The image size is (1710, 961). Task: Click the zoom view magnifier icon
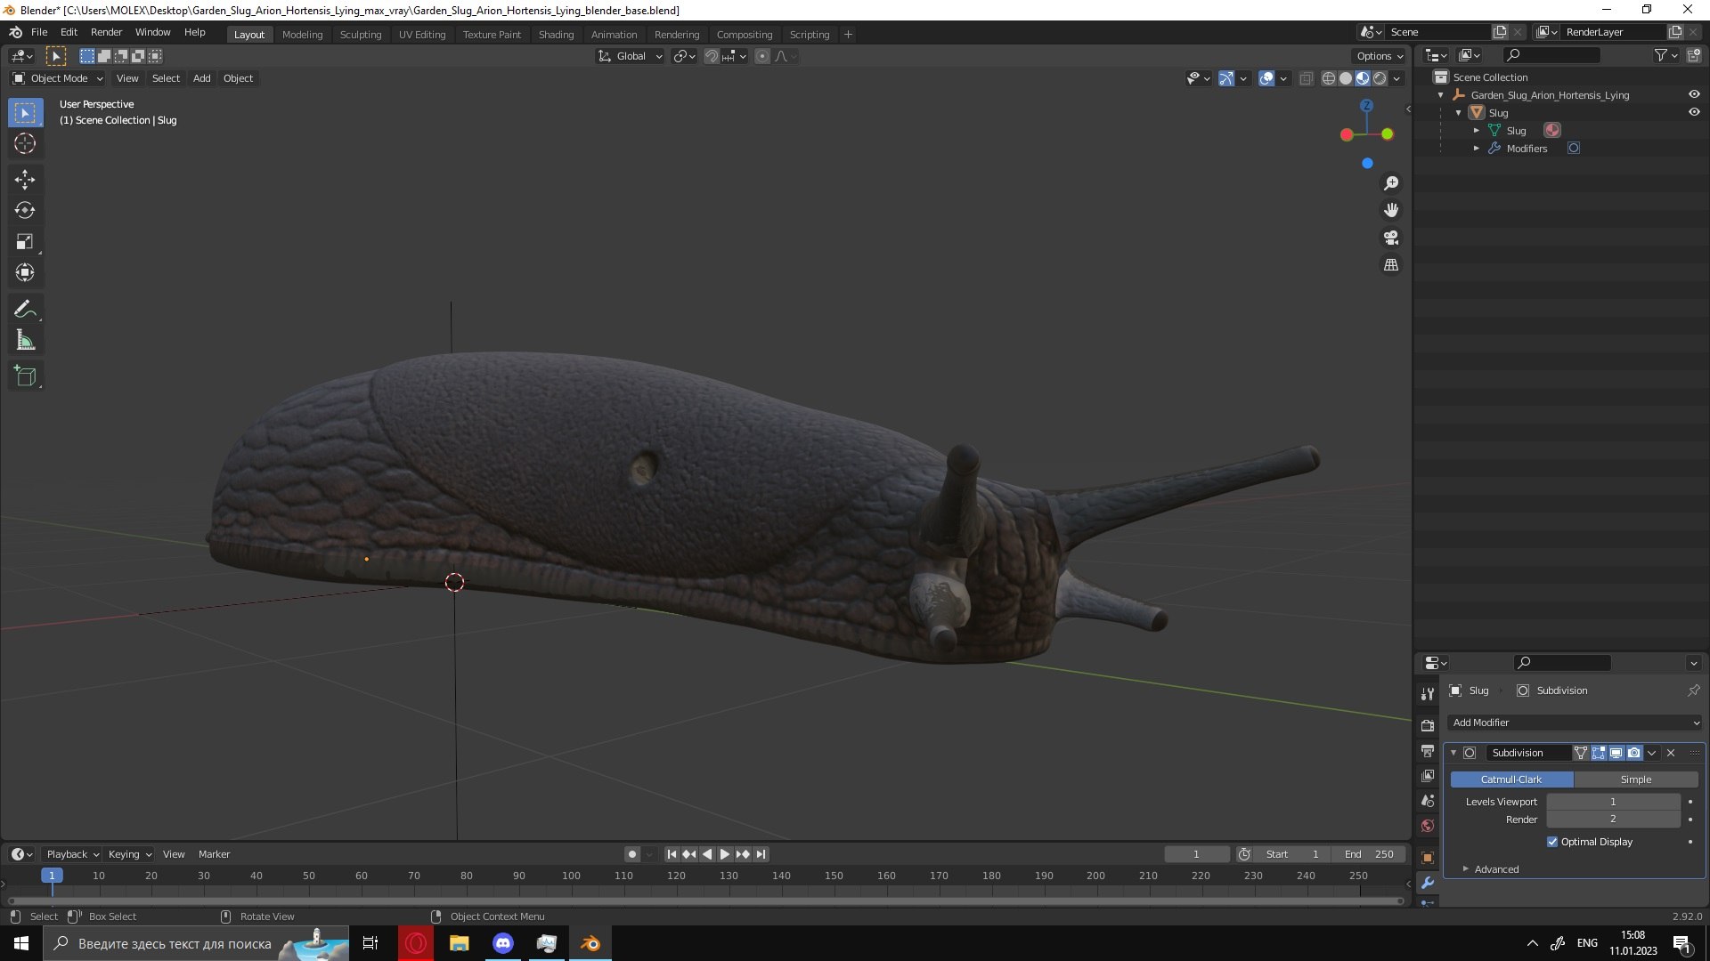coord(1391,183)
